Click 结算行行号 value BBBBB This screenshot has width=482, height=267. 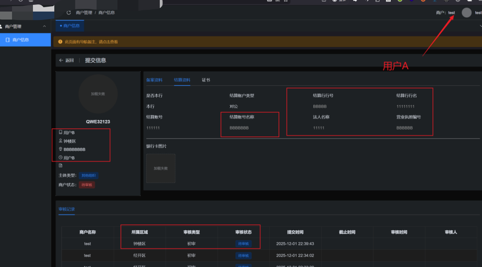click(x=320, y=107)
